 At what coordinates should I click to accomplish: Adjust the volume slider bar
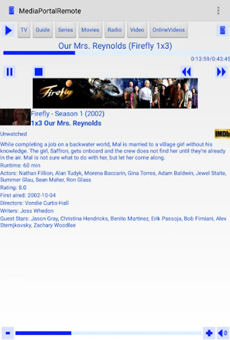(108, 333)
